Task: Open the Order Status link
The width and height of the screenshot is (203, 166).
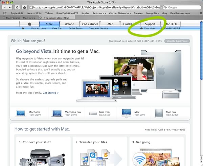Action: tap(75, 28)
